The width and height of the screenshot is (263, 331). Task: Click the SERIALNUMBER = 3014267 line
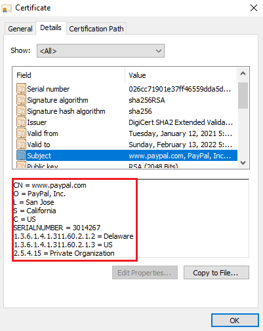coord(57,228)
